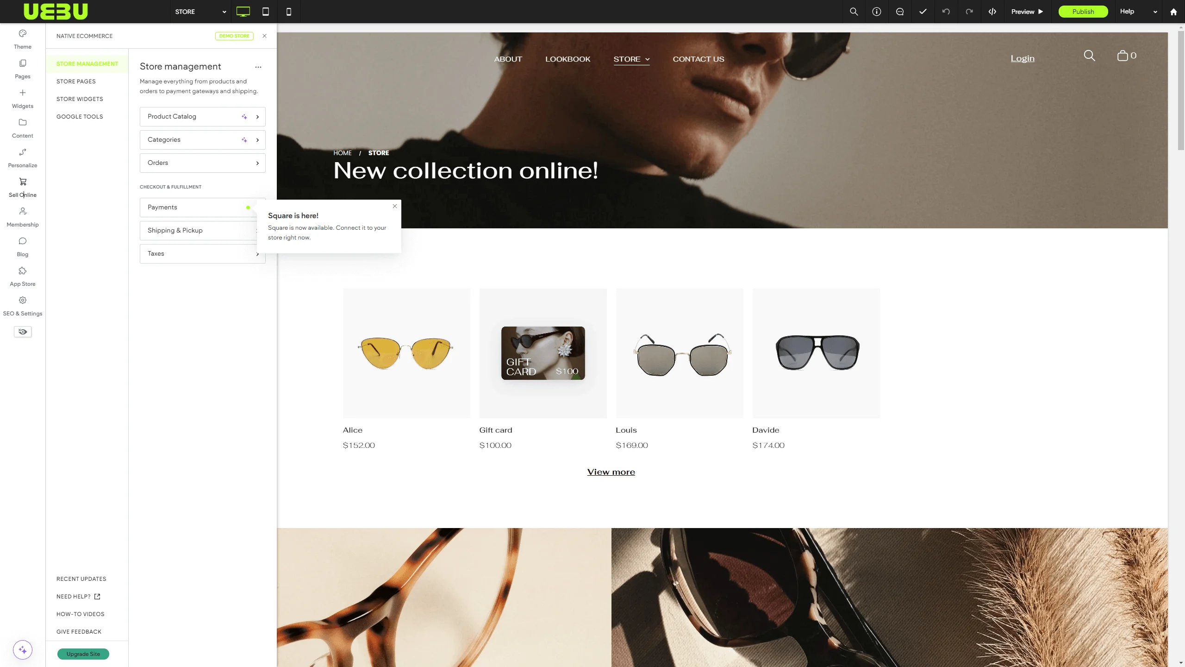Select the mobile preview icon
The height and width of the screenshot is (667, 1185).
(x=289, y=12)
